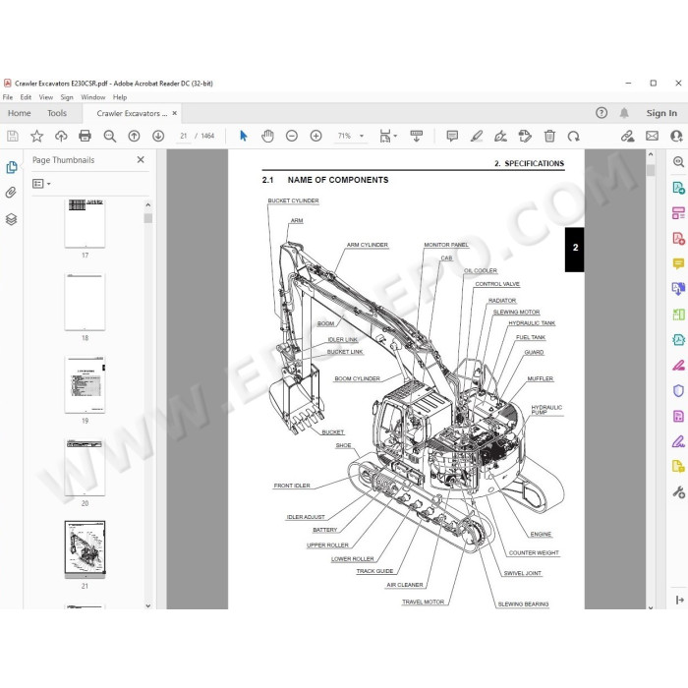
Task: Click the stamp tool icon
Action: tap(525, 136)
